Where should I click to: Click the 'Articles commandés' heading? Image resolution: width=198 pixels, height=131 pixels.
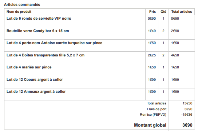point(22,4)
